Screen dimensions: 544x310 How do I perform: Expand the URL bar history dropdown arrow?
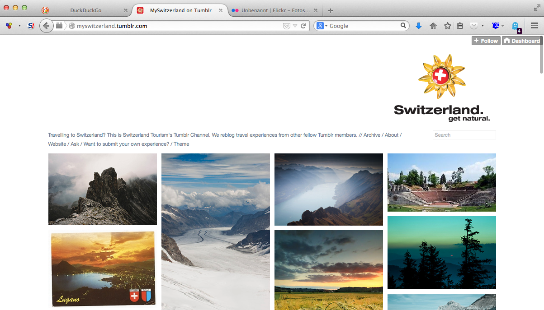(295, 26)
